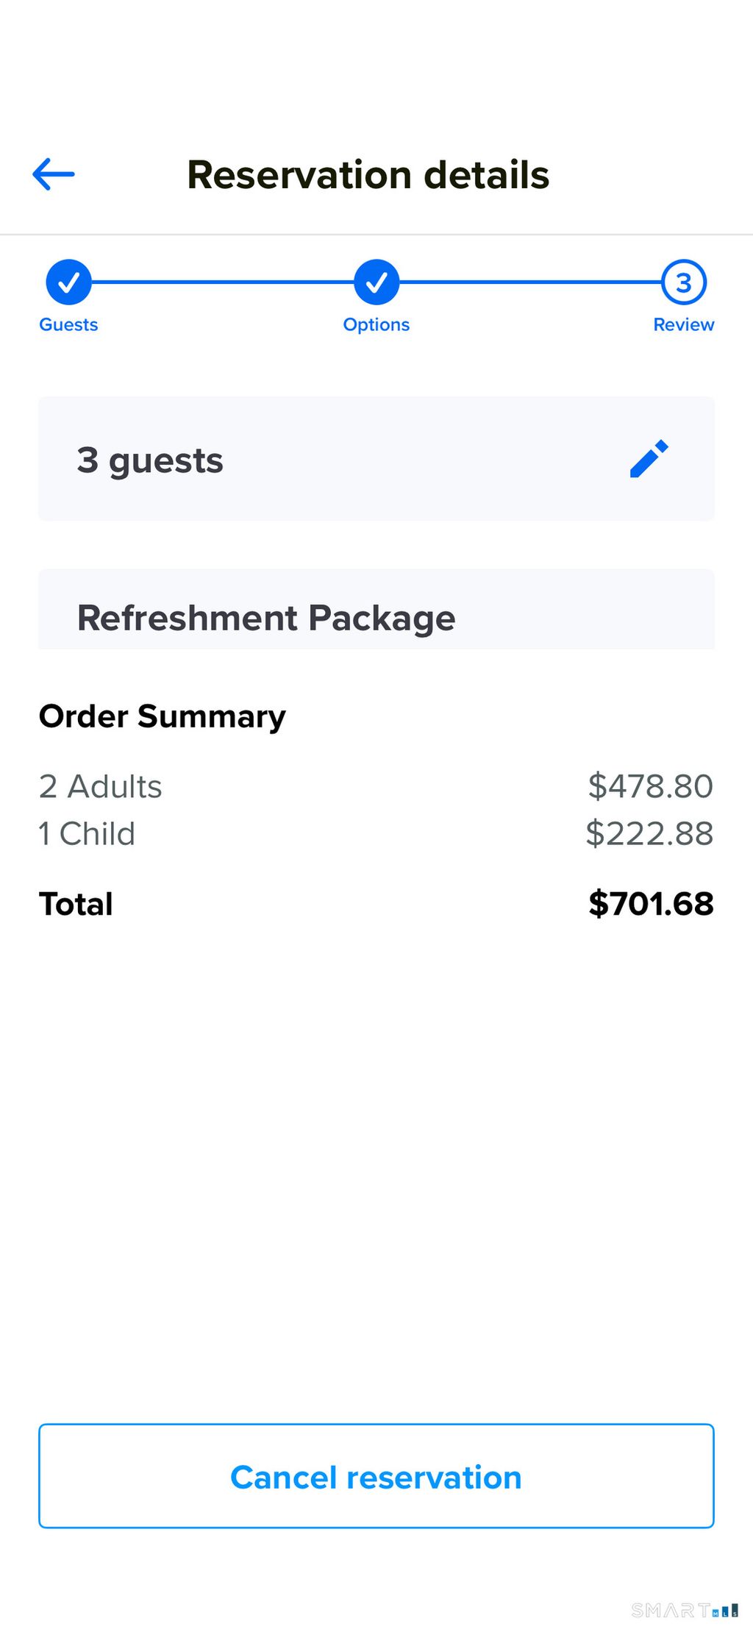This screenshot has width=753, height=1632.
Task: Click the SMART logo watermark
Action: click(x=684, y=1610)
